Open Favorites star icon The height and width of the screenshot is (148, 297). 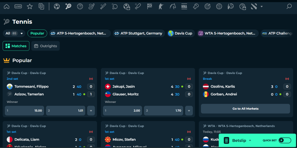30,7
